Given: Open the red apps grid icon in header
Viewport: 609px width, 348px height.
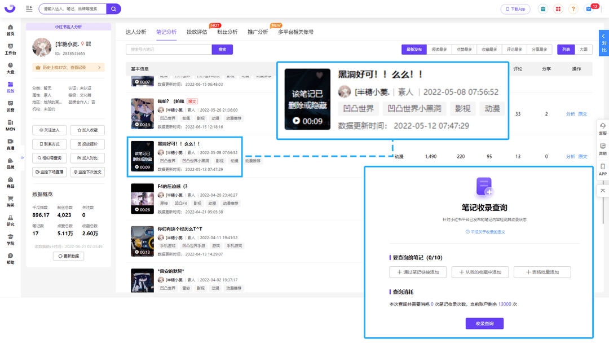Looking at the screenshot, I should tap(558, 9).
